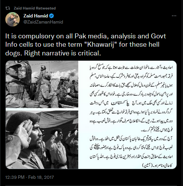Click the word "Khawarij" in the tweet
This screenshot has height=186, width=183.
pyautogui.click(x=101, y=44)
